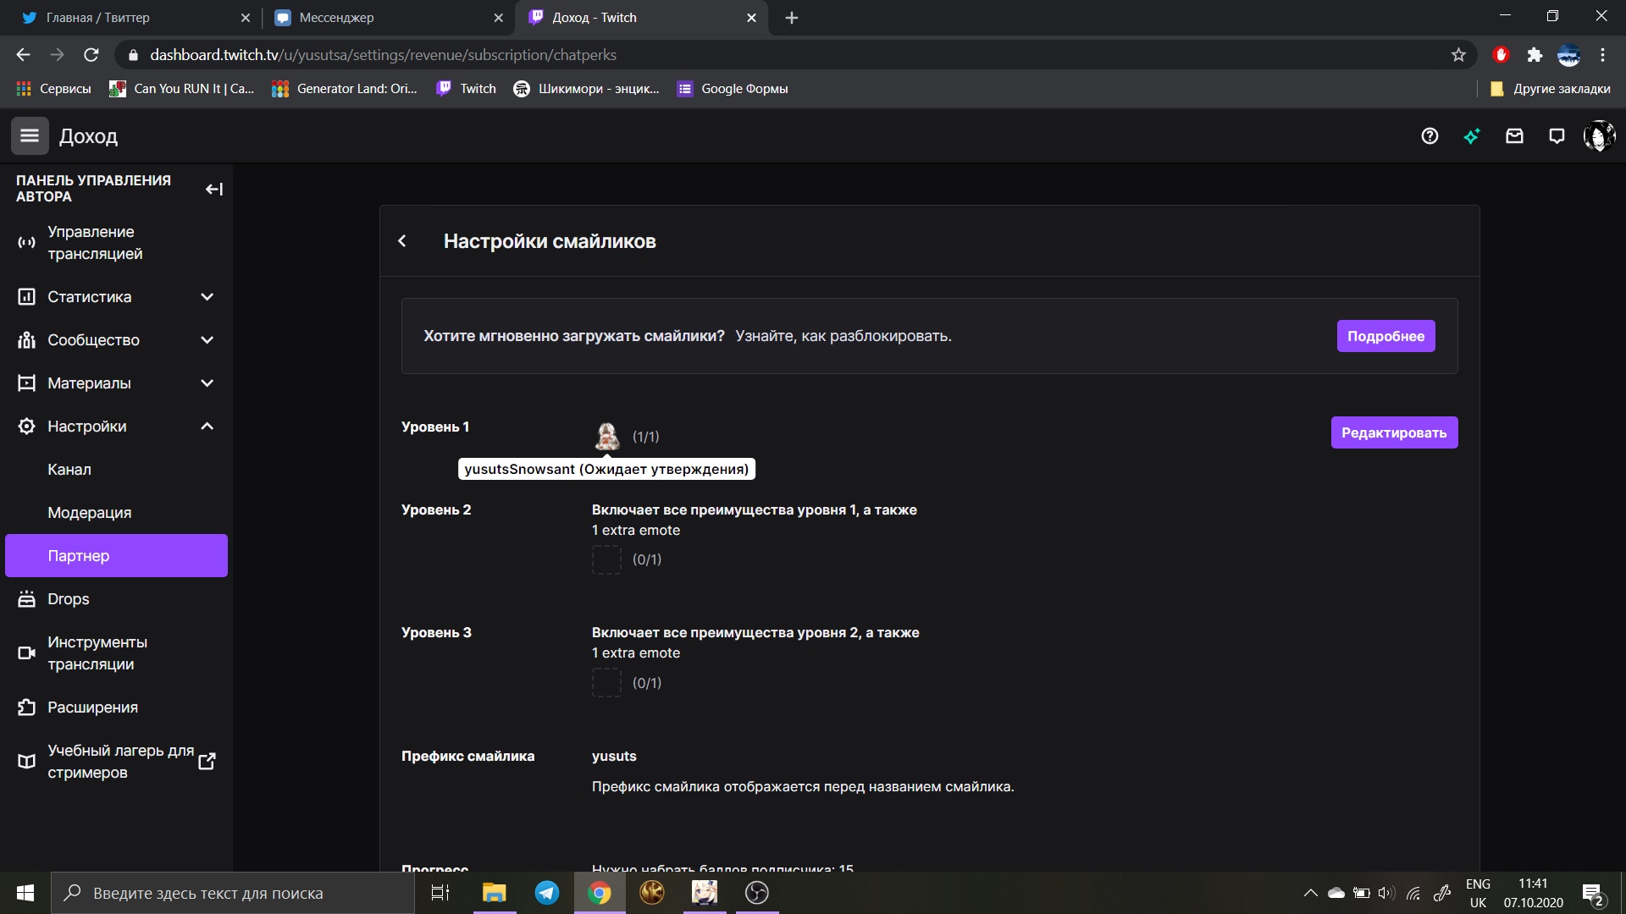The image size is (1626, 914).
Task: Open Telegram from the taskbar
Action: (x=547, y=893)
